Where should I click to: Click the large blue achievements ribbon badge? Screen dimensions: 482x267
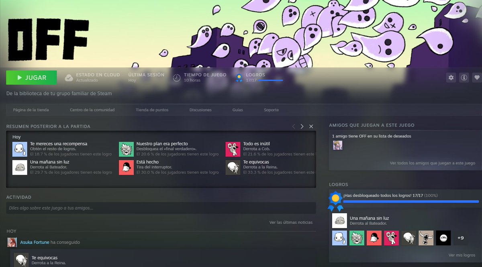point(335,201)
